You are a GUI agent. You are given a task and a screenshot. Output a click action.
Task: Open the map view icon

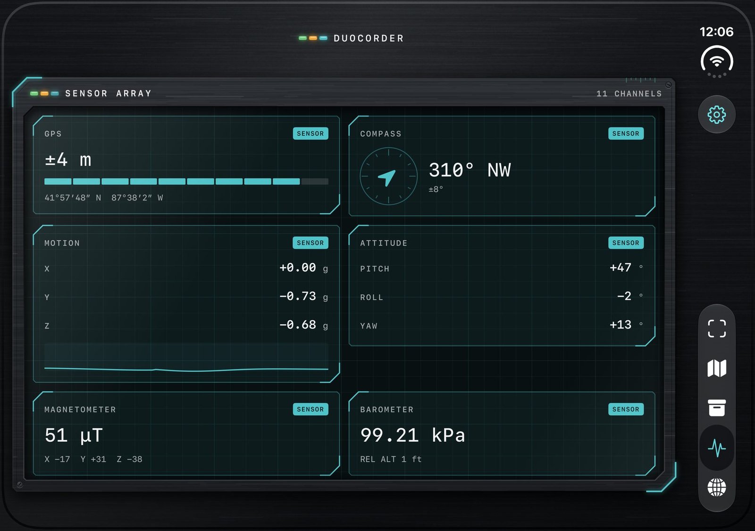[x=716, y=368]
